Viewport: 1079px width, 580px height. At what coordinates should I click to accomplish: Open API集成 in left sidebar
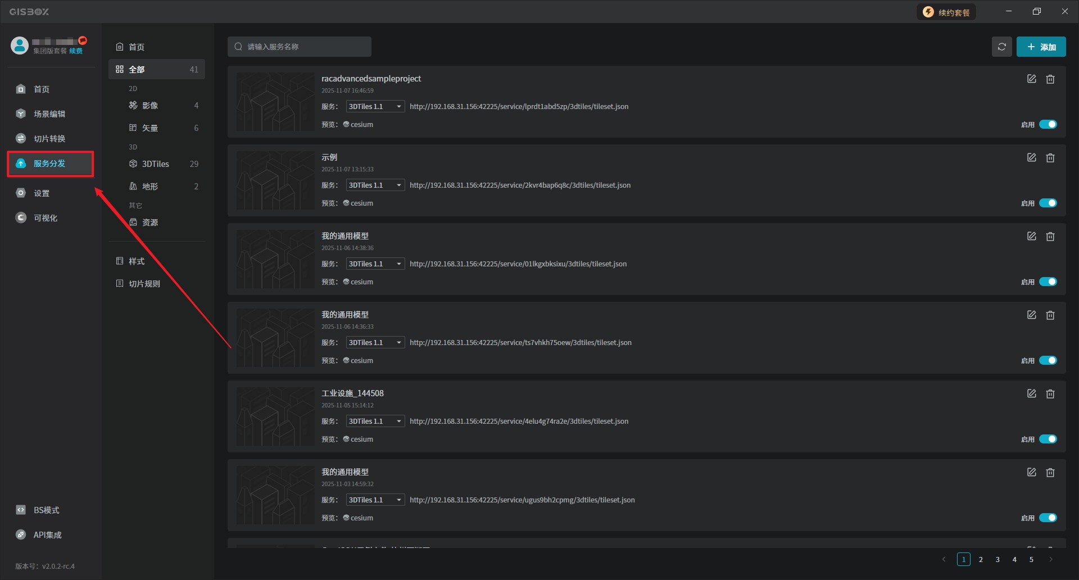47,535
